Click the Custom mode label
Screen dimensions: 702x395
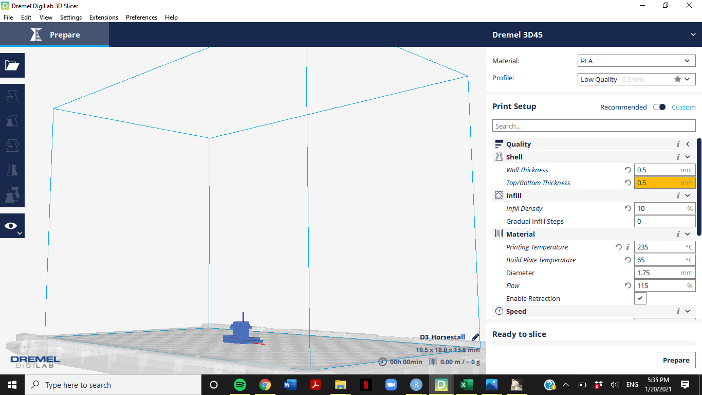683,107
